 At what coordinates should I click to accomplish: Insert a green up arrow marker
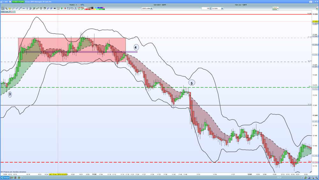click(x=62, y=8)
